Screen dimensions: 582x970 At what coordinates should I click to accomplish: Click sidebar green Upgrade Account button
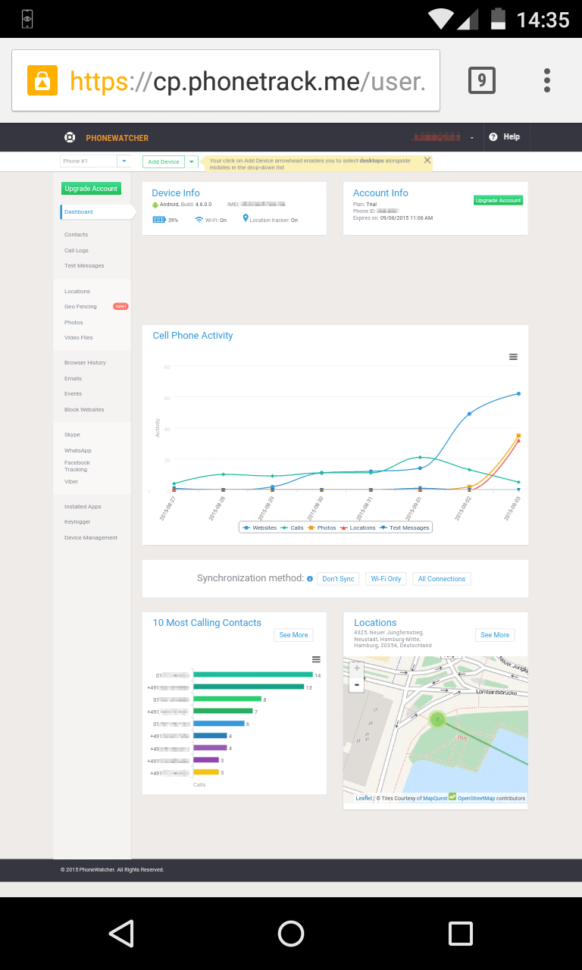pyautogui.click(x=91, y=189)
